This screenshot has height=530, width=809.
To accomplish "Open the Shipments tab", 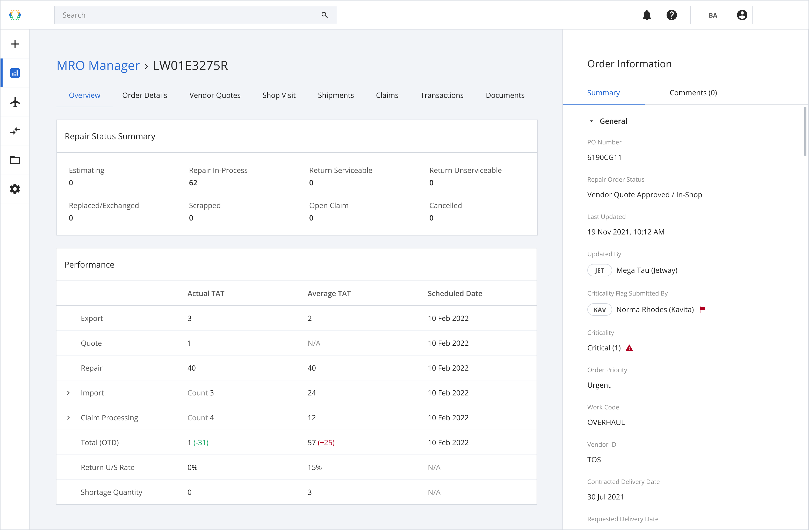I will 336,95.
